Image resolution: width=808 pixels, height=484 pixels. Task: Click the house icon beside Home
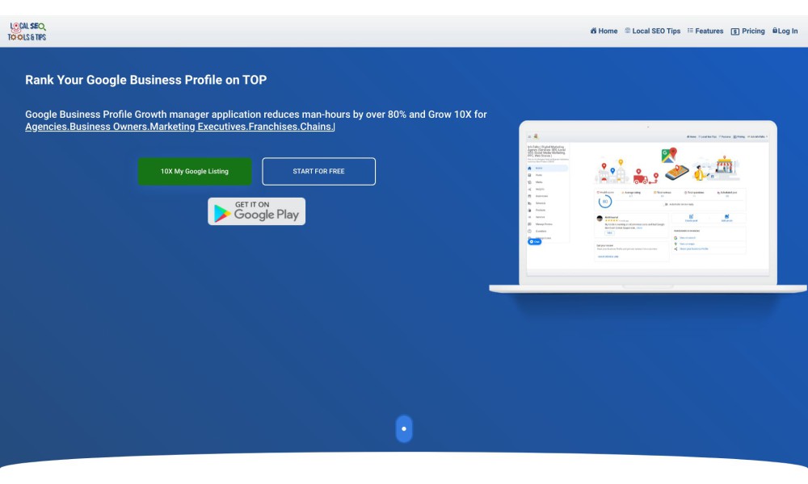(593, 31)
